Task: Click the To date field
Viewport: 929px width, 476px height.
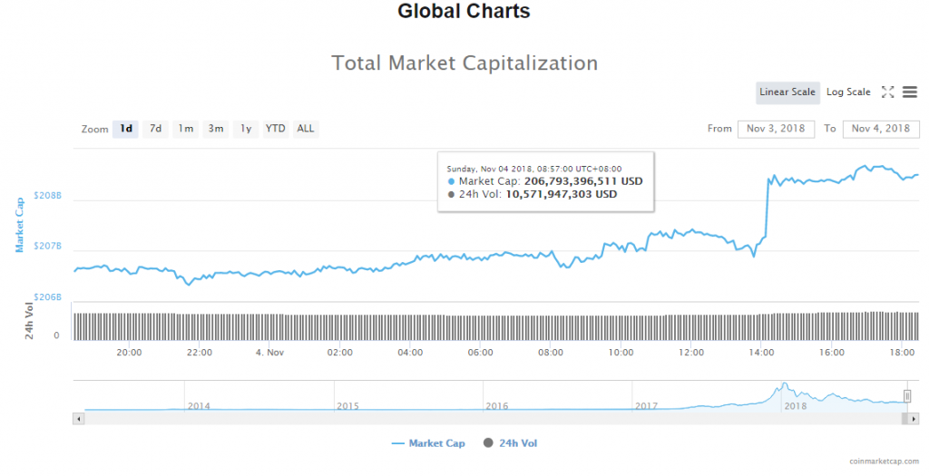Action: coord(879,129)
